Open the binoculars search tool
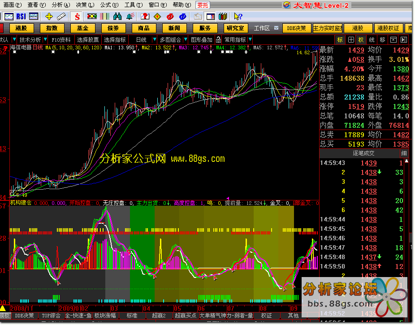This screenshot has width=415, height=325. (117, 17)
